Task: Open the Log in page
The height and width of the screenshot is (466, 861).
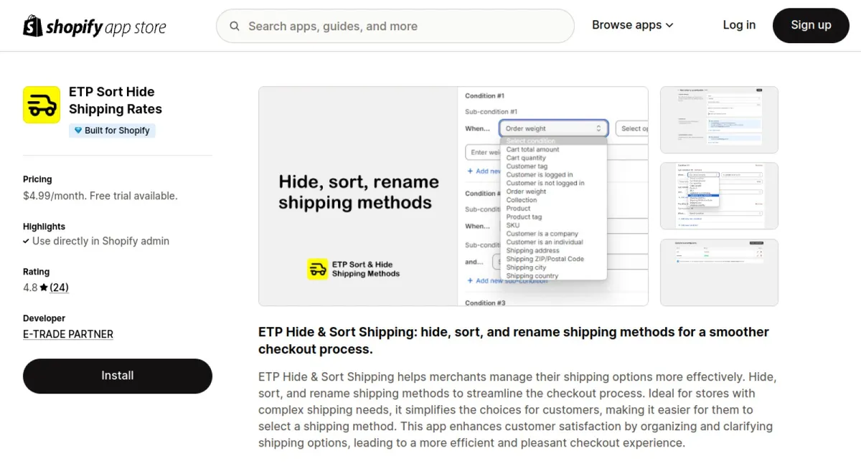Action: [x=739, y=25]
